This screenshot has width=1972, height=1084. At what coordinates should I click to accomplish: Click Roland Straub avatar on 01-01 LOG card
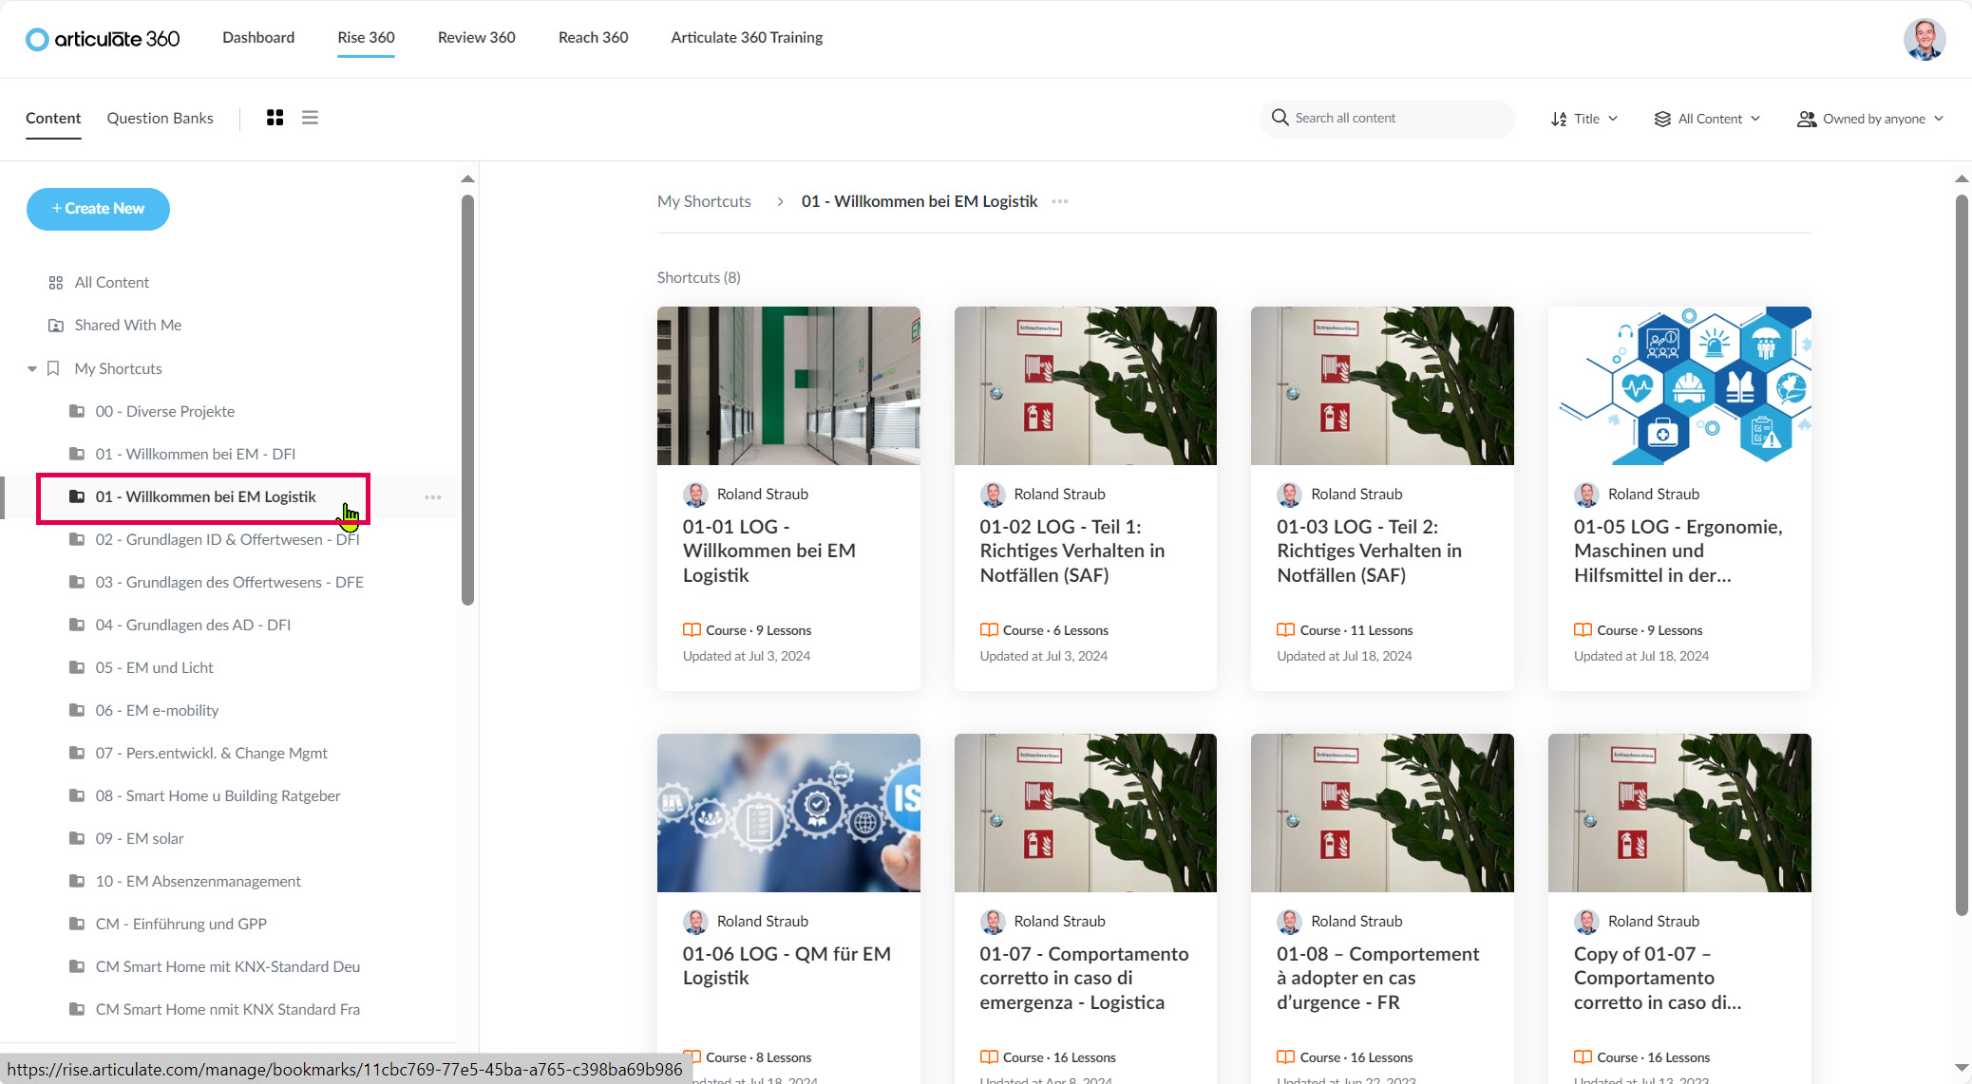pyautogui.click(x=695, y=495)
